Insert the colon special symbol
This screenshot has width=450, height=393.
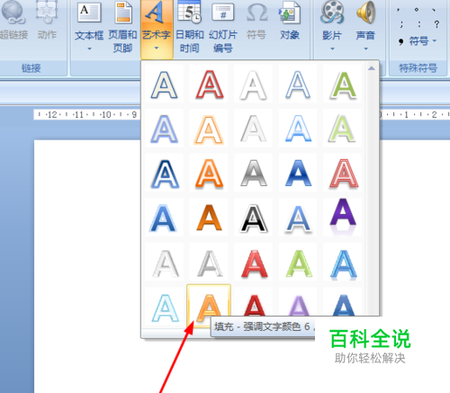[x=419, y=24]
